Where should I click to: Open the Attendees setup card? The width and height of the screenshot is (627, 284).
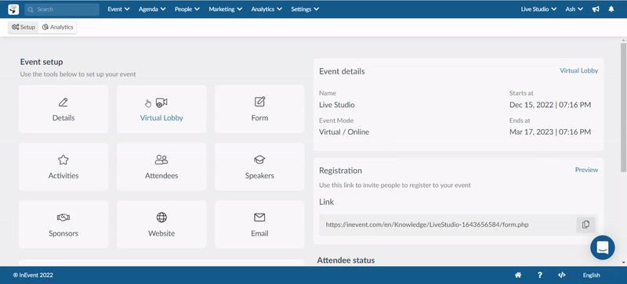pos(161,167)
